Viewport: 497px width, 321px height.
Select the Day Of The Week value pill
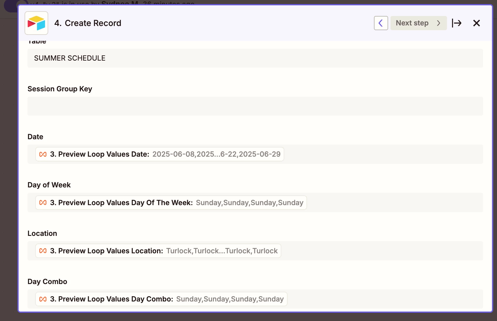click(x=171, y=203)
